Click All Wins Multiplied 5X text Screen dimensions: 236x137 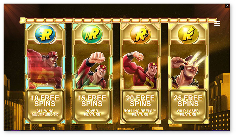[x=45, y=113]
